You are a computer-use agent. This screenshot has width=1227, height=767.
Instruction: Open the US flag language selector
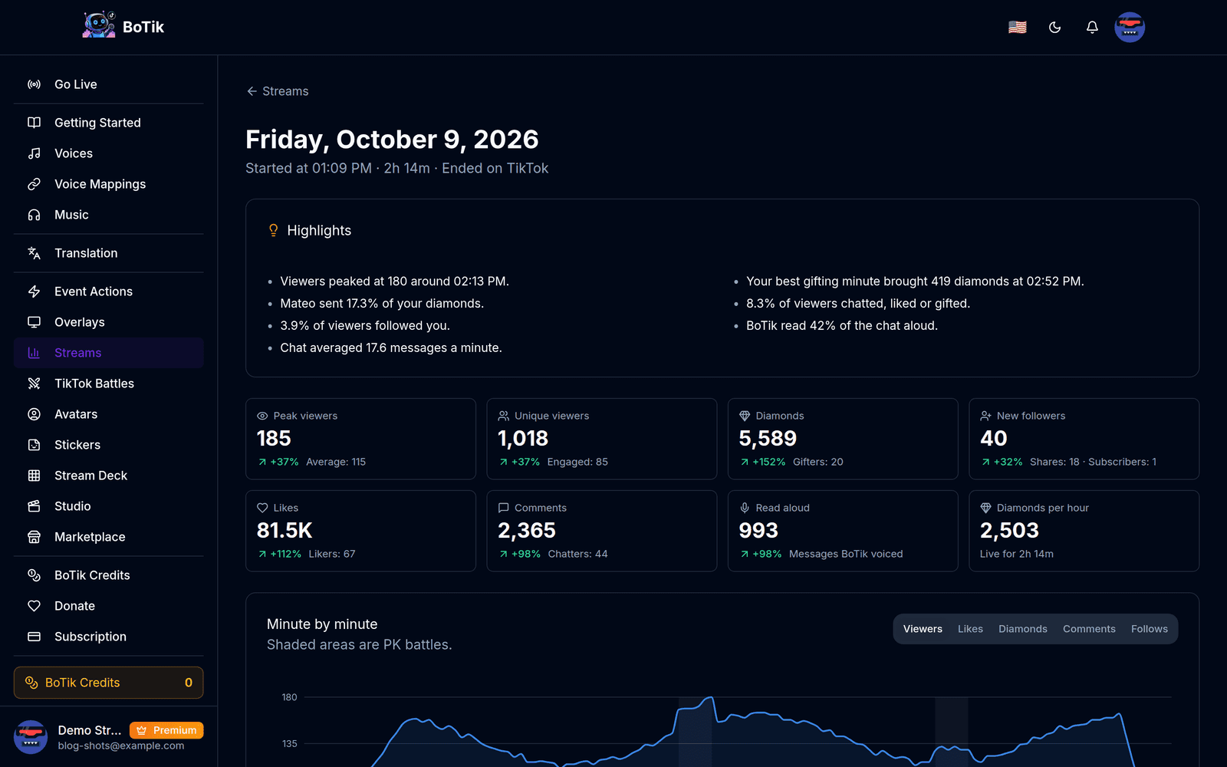coord(1018,28)
